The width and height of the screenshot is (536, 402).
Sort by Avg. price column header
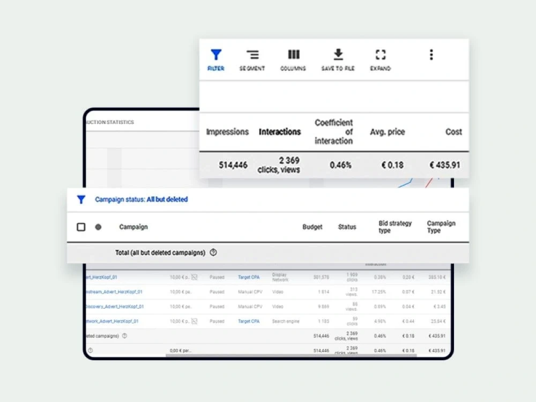click(388, 132)
